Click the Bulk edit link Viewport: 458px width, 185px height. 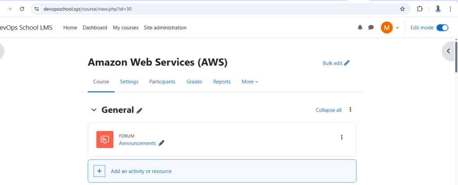click(336, 63)
